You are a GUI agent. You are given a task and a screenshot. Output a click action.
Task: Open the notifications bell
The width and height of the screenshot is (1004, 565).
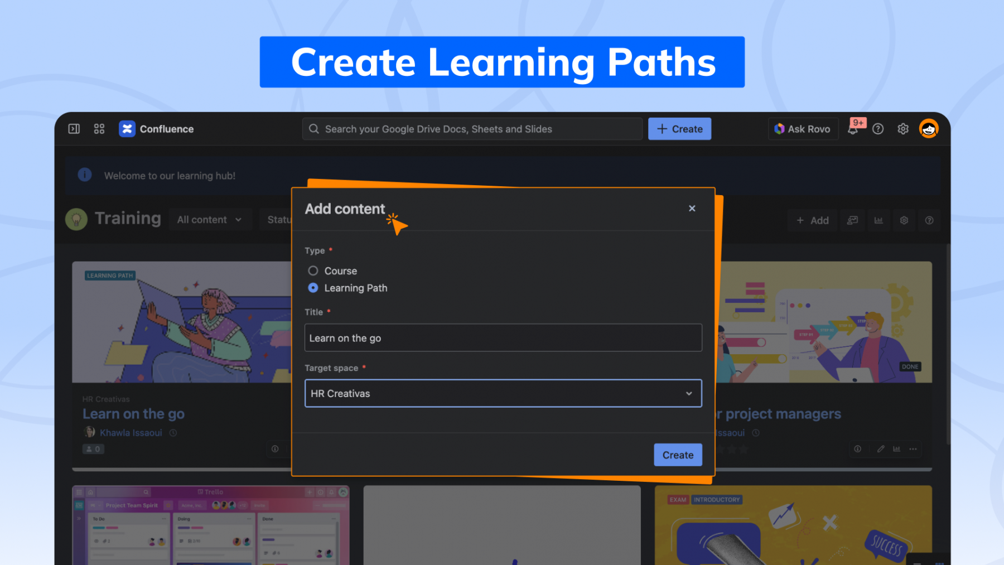[853, 129]
